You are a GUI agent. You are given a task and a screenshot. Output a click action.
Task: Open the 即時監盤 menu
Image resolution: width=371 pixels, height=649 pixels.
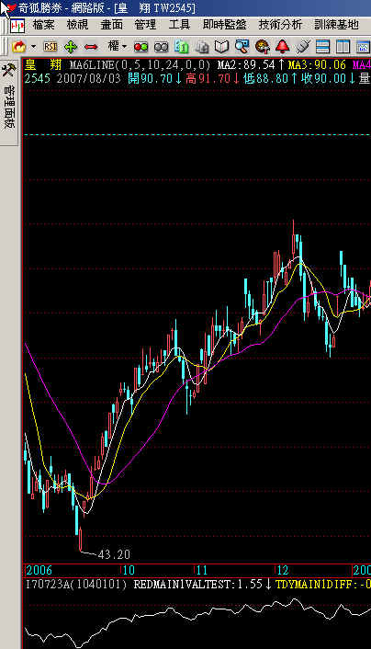pyautogui.click(x=225, y=25)
